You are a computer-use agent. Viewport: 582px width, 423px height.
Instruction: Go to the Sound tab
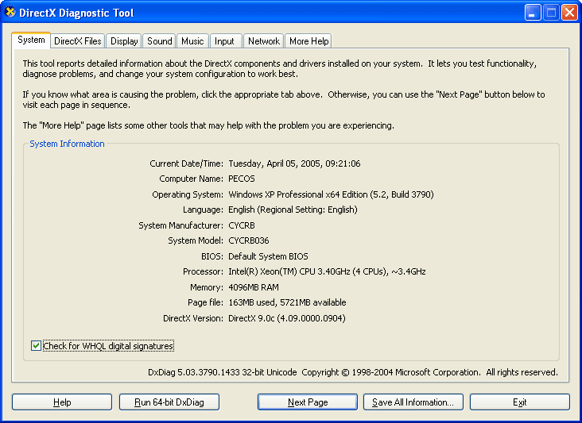159,41
